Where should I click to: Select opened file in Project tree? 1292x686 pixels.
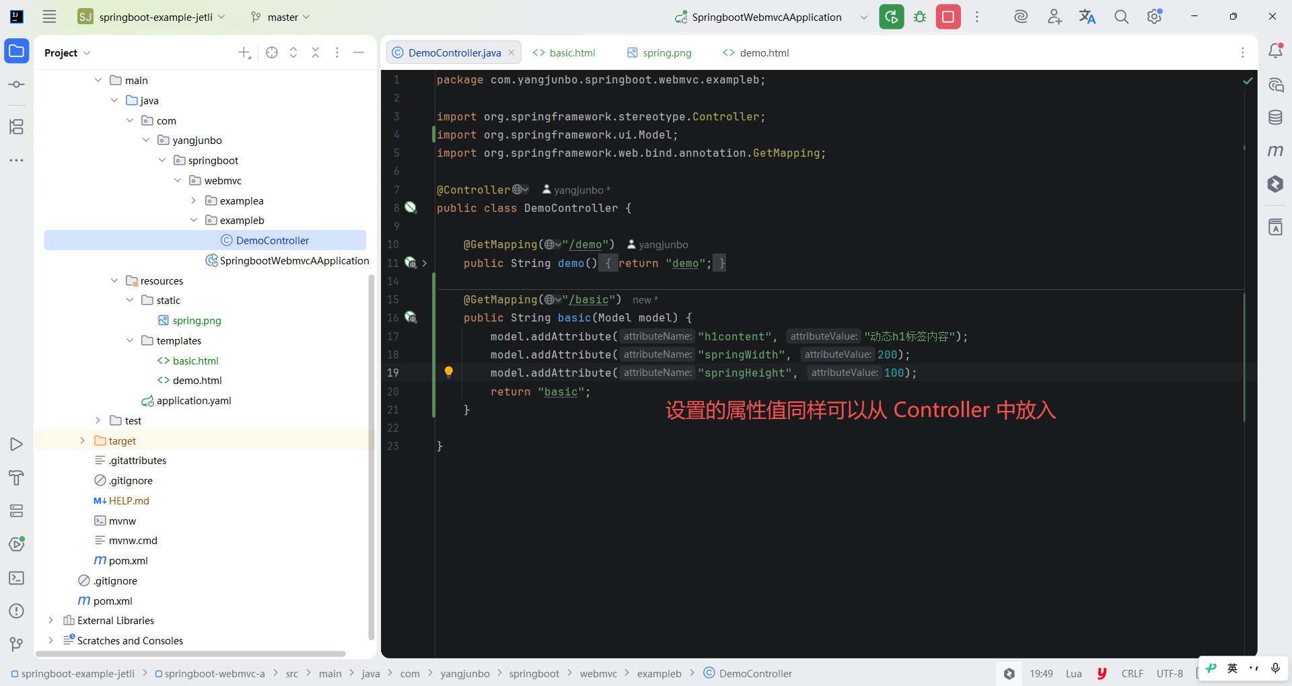point(272,52)
